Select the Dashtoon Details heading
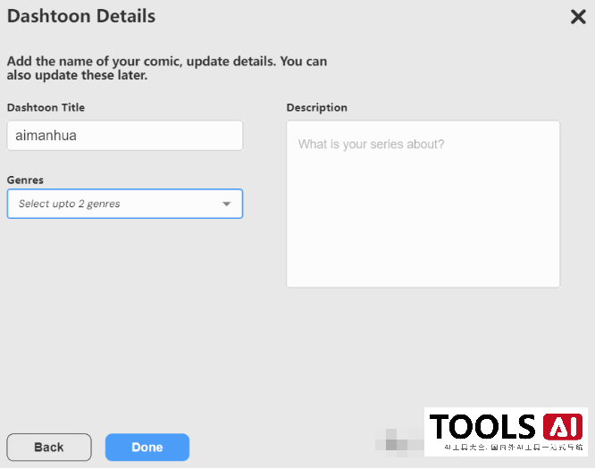The width and height of the screenshot is (595, 469). point(81,16)
